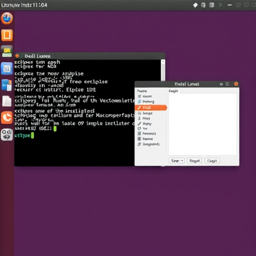Click the rightmost button at dialog bottom
This screenshot has height=256, width=256.
(x=212, y=160)
